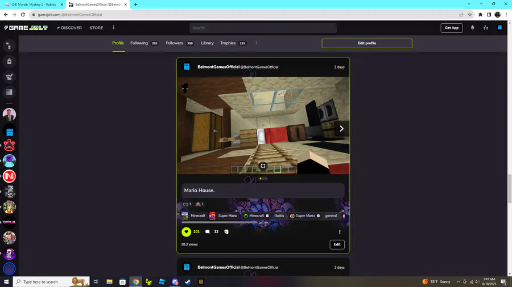Open the notifications bell
The height and width of the screenshot is (287, 512).
[x=473, y=28]
